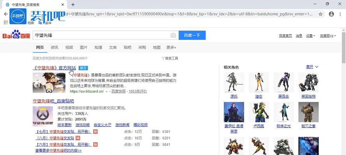Switch to the 贴吧 tab
Image resolution: width=346 pixels, height=155 pixels.
point(127,47)
